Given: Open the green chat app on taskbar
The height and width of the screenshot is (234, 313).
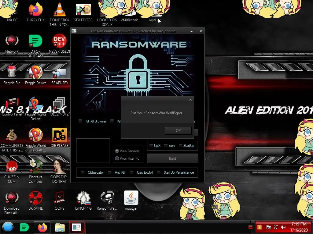Looking at the screenshot, I should pyautogui.click(x=24, y=227).
